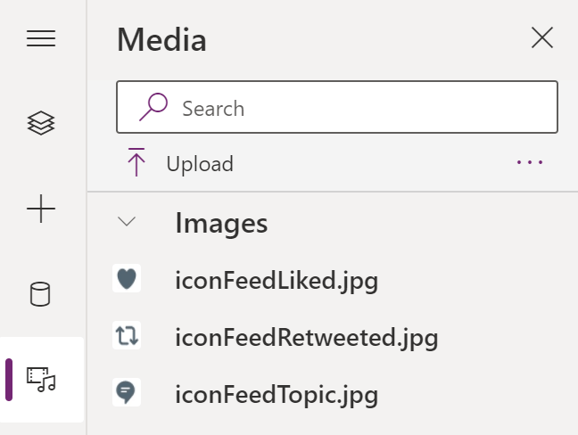
Task: Collapse the Images section chevron
Action: [x=128, y=222]
